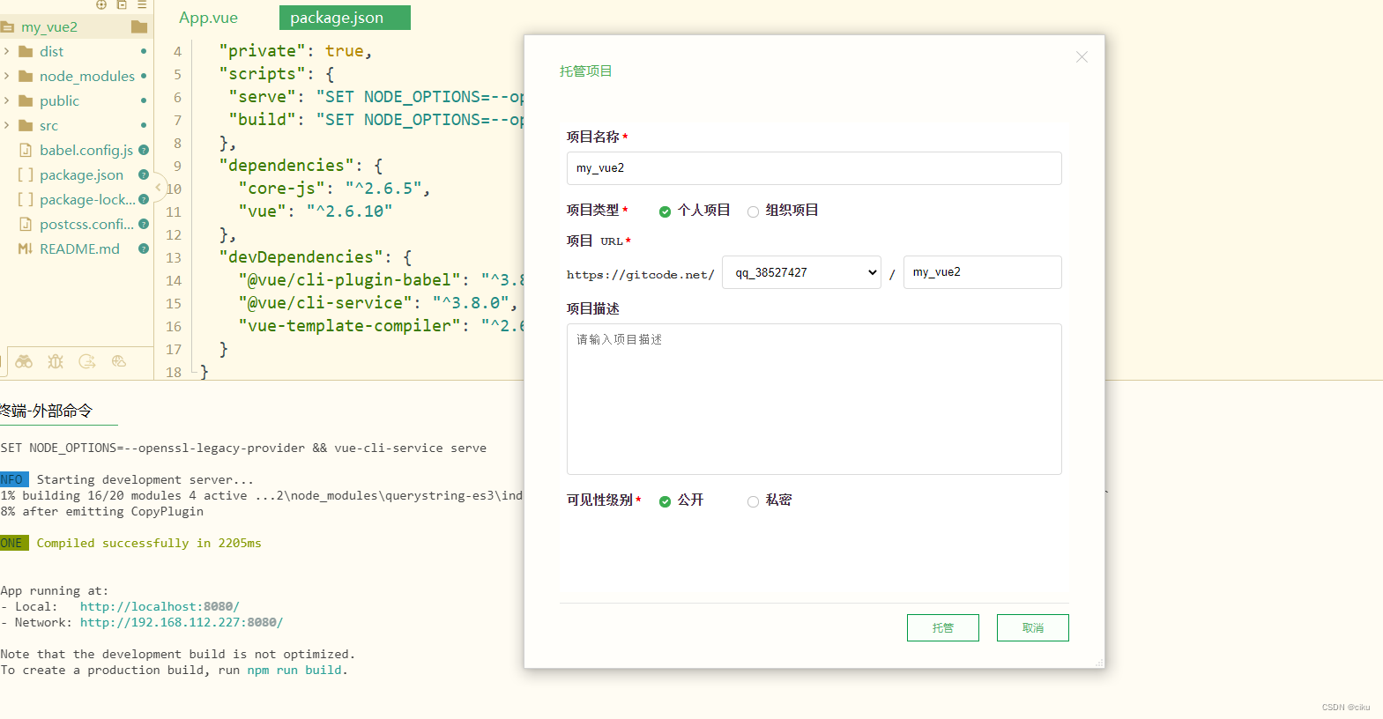Open the qq_38527427 namespace dropdown
This screenshot has height=719, width=1383.
click(x=801, y=272)
